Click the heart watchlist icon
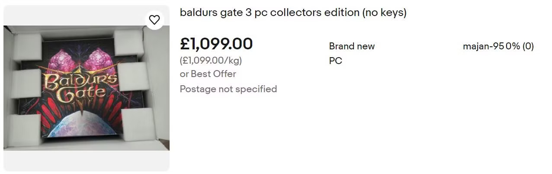 point(154,19)
